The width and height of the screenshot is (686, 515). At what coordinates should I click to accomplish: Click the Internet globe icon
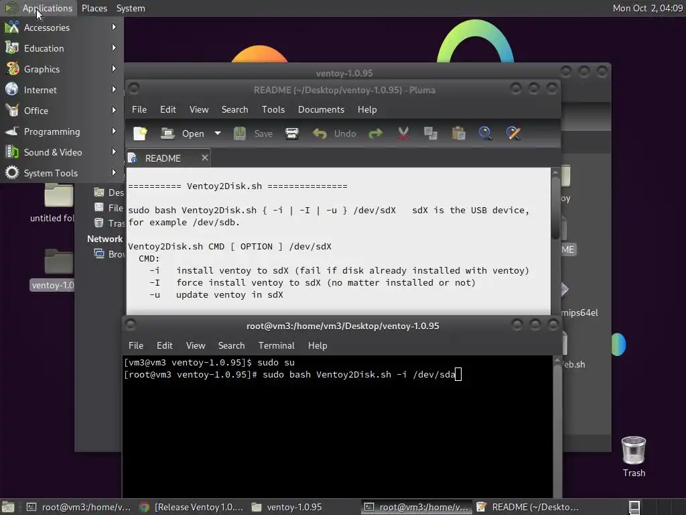click(x=12, y=89)
